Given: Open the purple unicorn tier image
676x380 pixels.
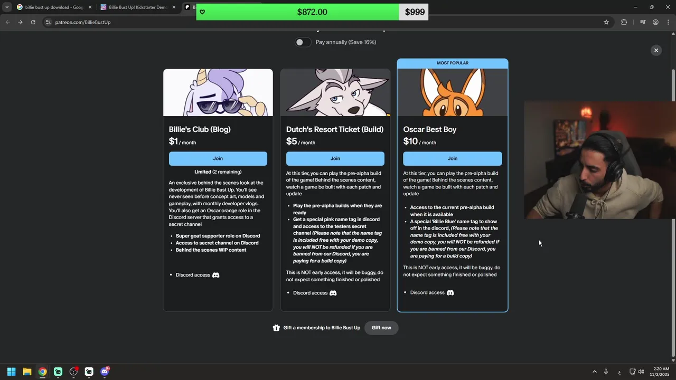Looking at the screenshot, I should [218, 92].
